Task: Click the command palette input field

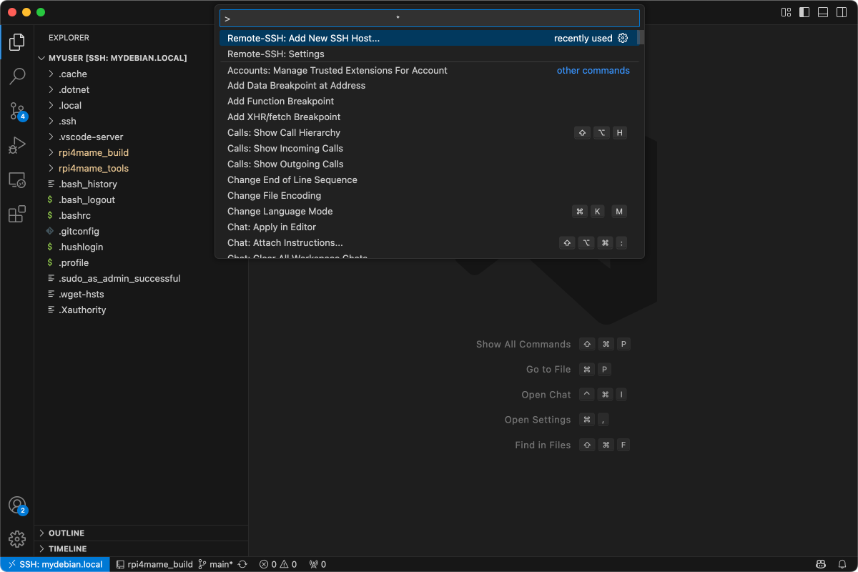Action: pos(429,17)
